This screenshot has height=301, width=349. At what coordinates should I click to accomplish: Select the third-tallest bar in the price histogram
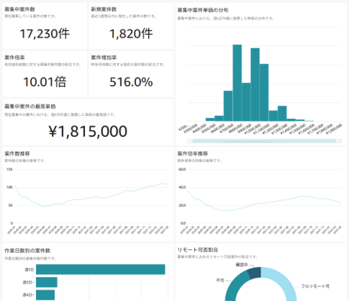pyautogui.click(x=264, y=93)
